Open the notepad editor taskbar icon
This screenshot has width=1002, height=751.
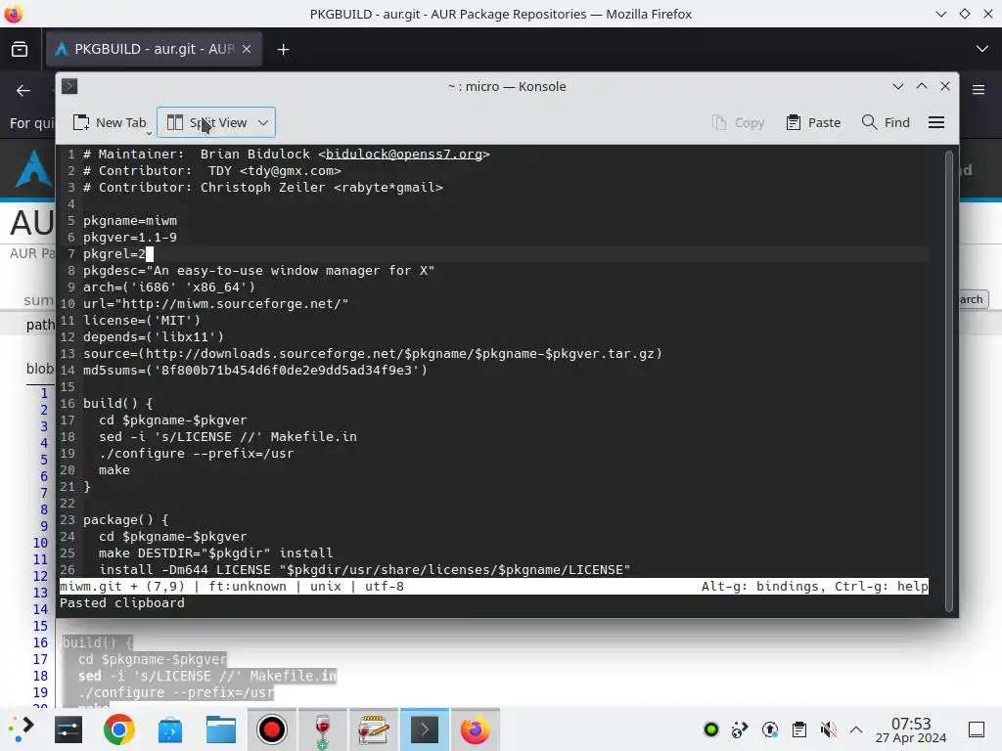point(373,729)
